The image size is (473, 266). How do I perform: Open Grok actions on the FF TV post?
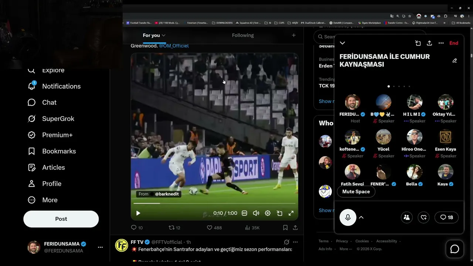pos(286,242)
